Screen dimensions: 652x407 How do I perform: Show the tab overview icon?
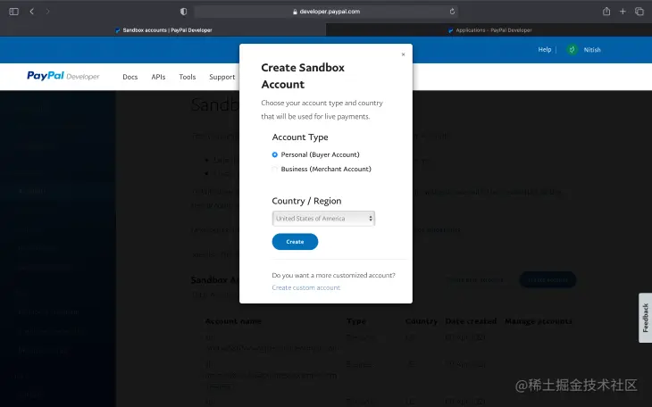[x=639, y=12]
